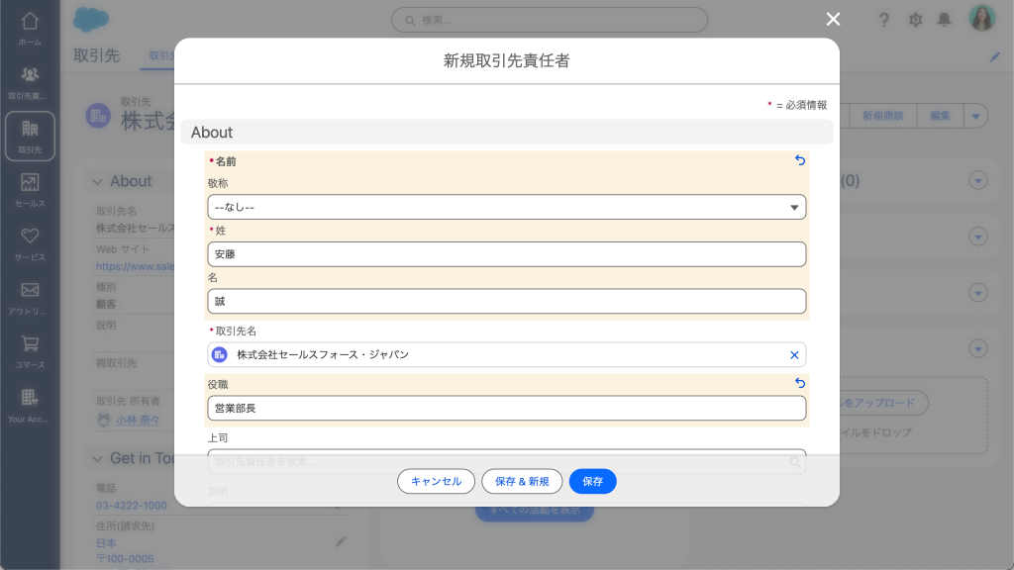Click the Salesforce cloud logo

click(x=90, y=20)
